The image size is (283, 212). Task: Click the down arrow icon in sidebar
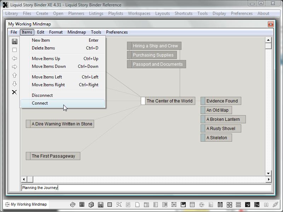(x=15, y=84)
